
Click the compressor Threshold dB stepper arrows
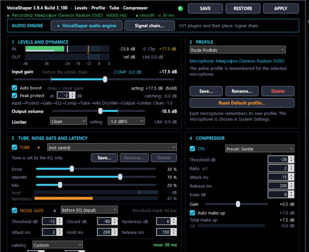[x=291, y=159]
